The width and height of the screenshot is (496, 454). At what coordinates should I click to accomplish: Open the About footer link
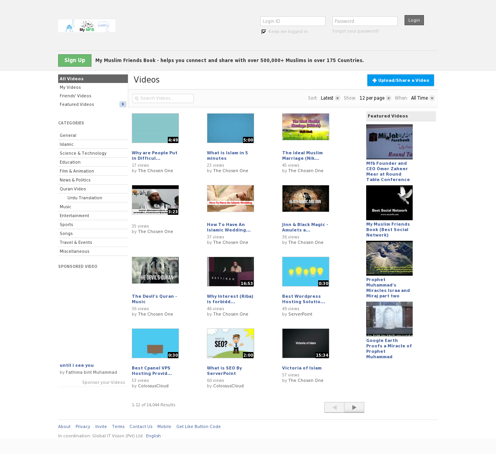click(64, 426)
